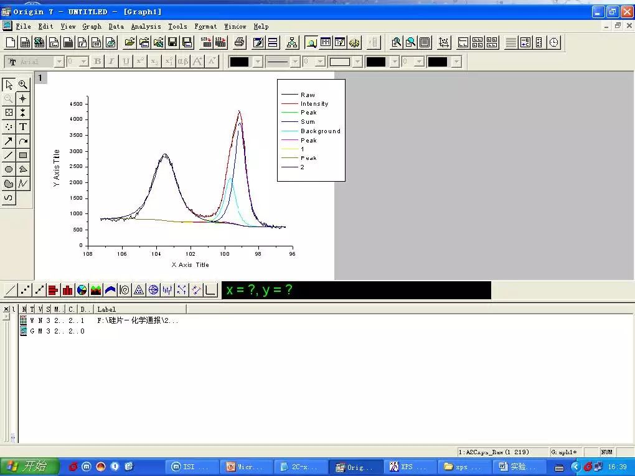Select the worksheet row with the F:\ path
This screenshot has height=476, width=635.
[99, 320]
